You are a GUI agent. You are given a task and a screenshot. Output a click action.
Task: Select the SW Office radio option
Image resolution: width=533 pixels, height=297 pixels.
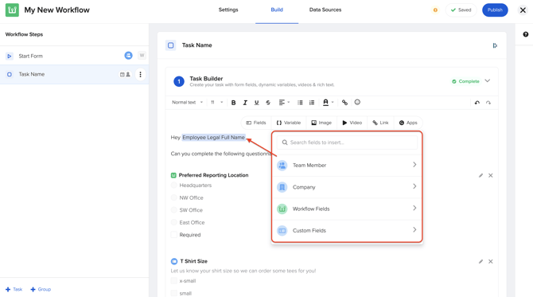pyautogui.click(x=173, y=210)
